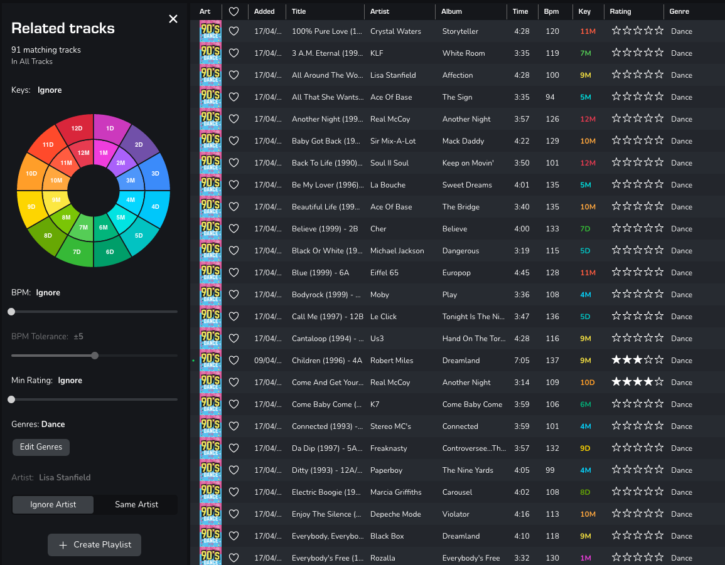Click the BPM Tolerance slider handle
This screenshot has width=725, height=565.
point(95,356)
